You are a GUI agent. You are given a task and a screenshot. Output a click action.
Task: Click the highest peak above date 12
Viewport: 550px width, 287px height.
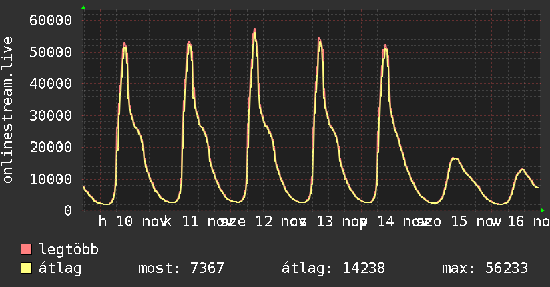pos(255,30)
